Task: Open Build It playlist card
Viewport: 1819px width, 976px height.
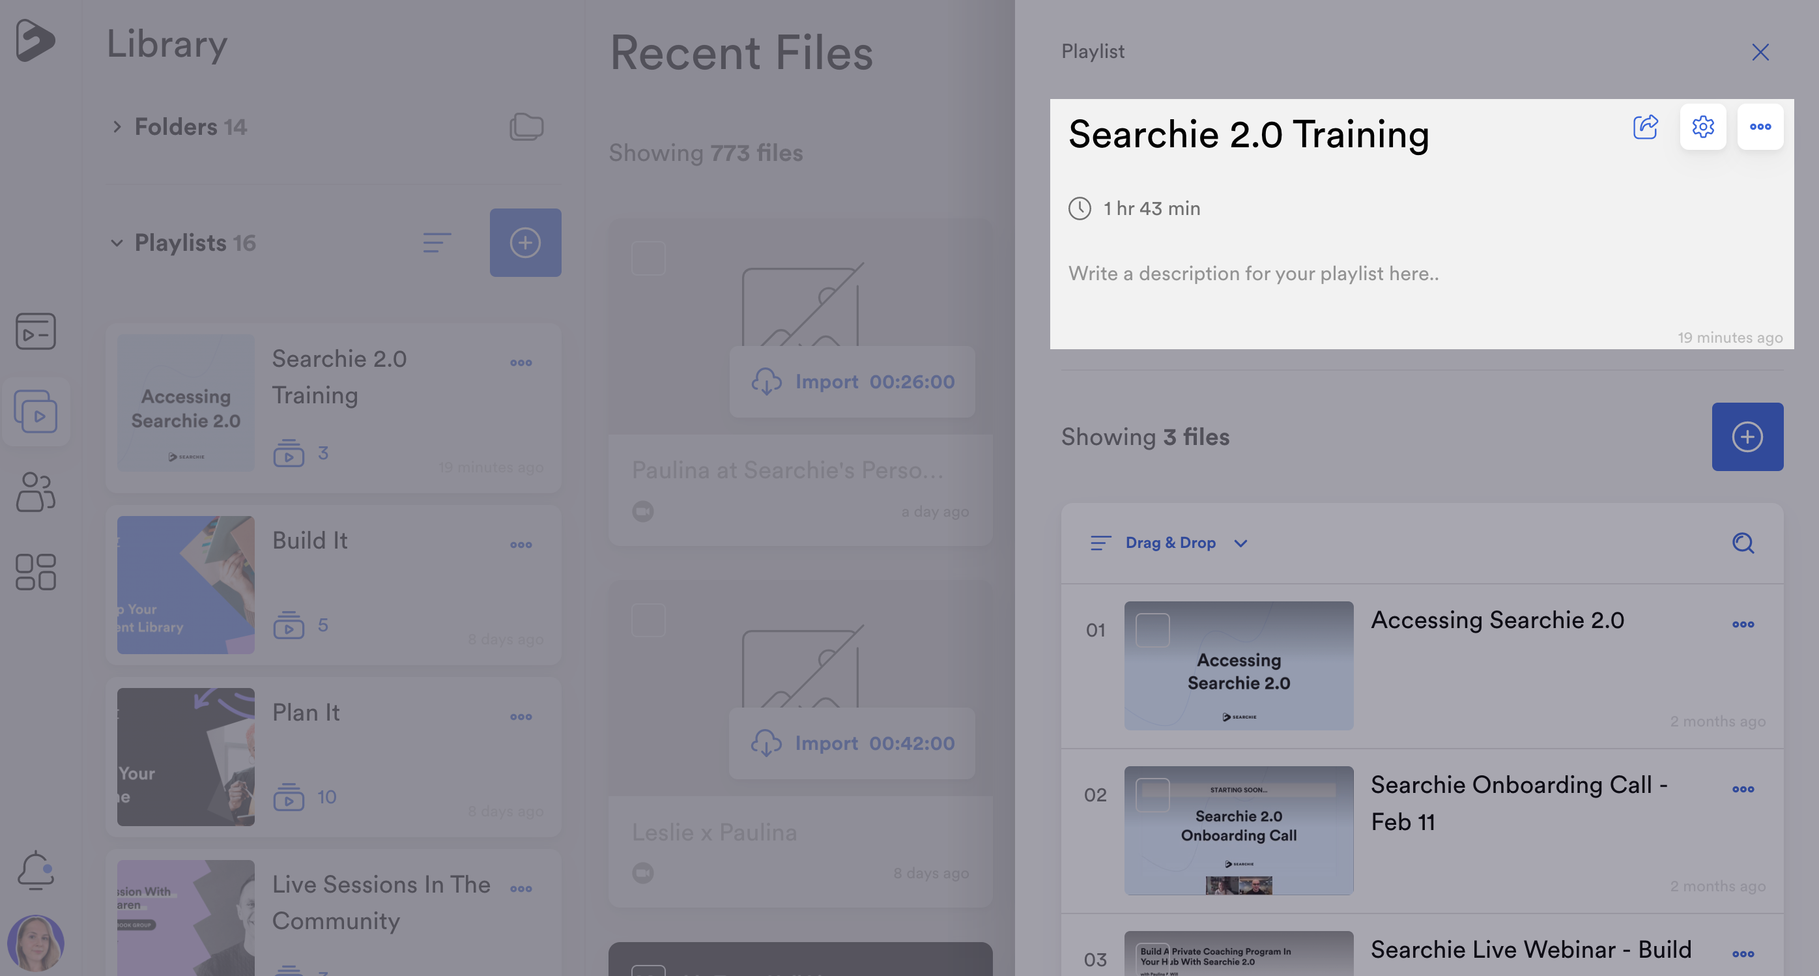Action: click(334, 584)
